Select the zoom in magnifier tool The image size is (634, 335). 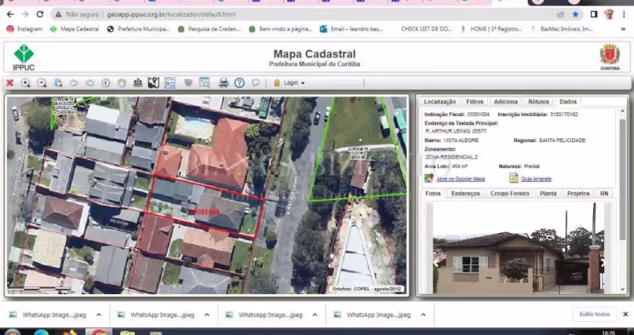click(25, 83)
